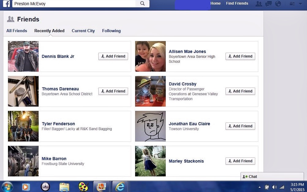
Task: Open David Crosby's profile name
Action: pyautogui.click(x=183, y=84)
